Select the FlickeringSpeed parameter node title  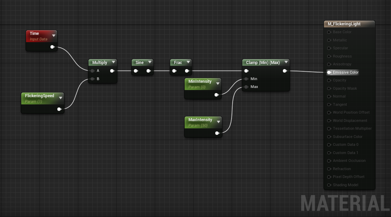click(39, 96)
